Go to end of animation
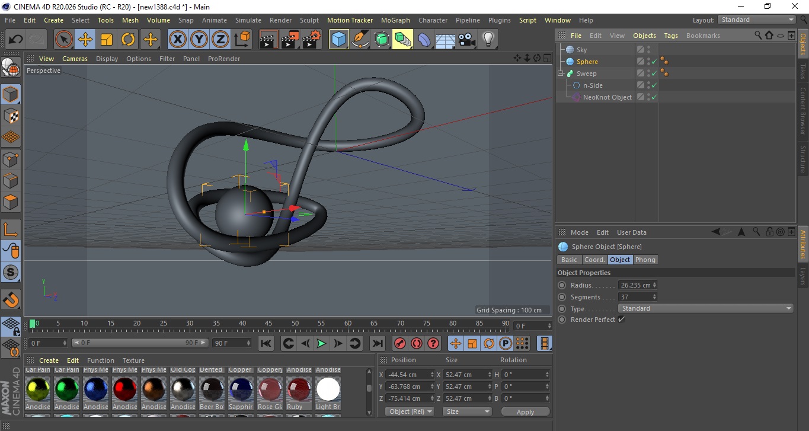Image resolution: width=809 pixels, height=431 pixels. (377, 343)
